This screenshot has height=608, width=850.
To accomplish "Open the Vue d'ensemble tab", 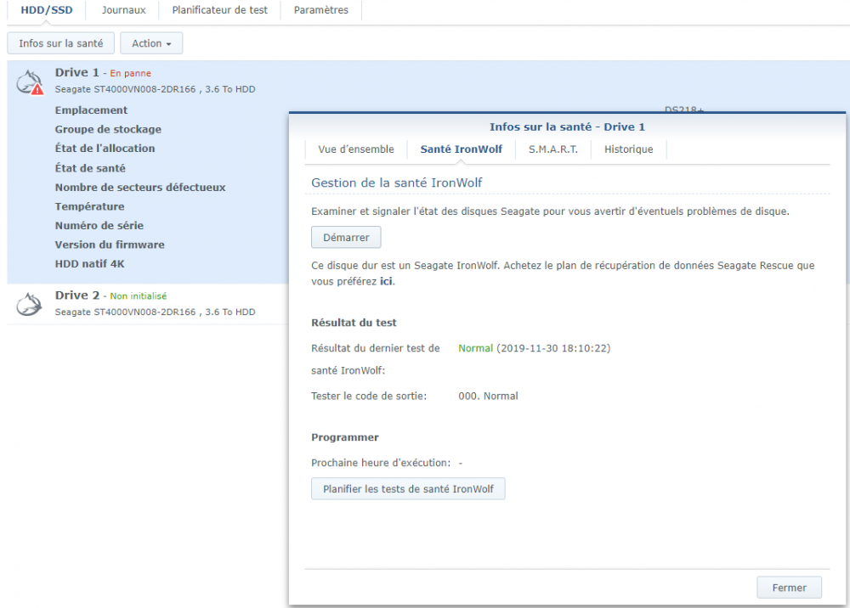I will coord(356,149).
